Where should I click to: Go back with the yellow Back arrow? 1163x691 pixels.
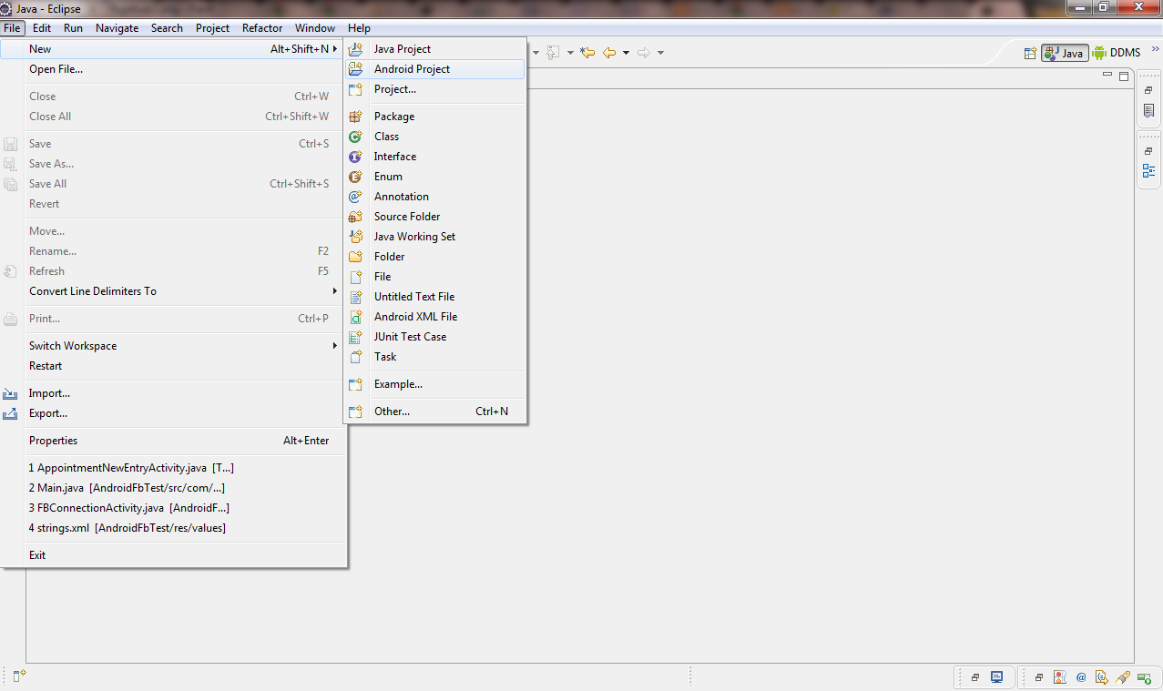(609, 53)
